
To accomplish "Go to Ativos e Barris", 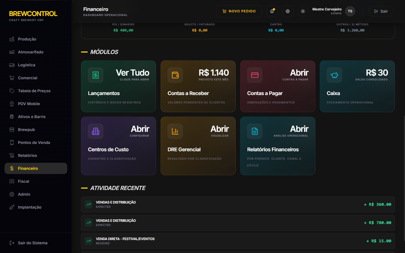I will (36, 117).
